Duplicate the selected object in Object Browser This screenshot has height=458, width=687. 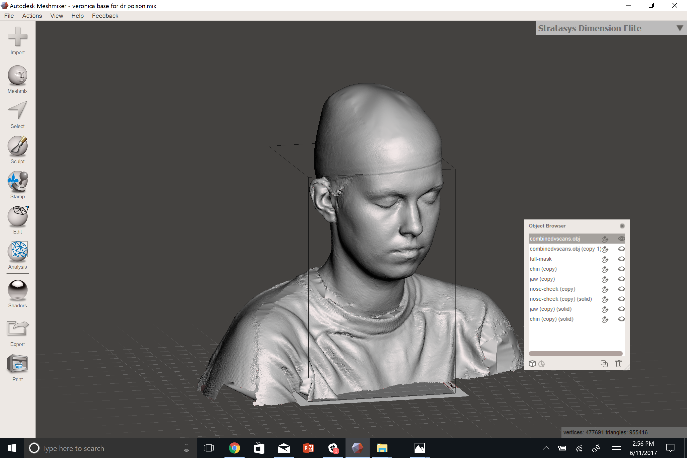pyautogui.click(x=604, y=364)
